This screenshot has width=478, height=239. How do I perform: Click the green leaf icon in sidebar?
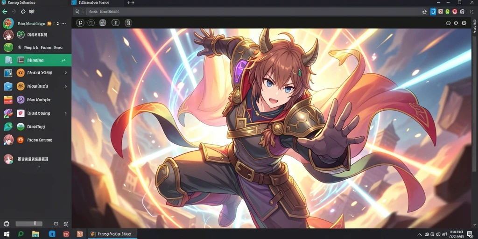[x=8, y=127]
